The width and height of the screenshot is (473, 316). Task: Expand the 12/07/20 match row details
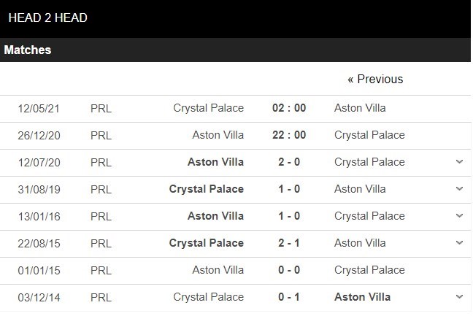(459, 162)
